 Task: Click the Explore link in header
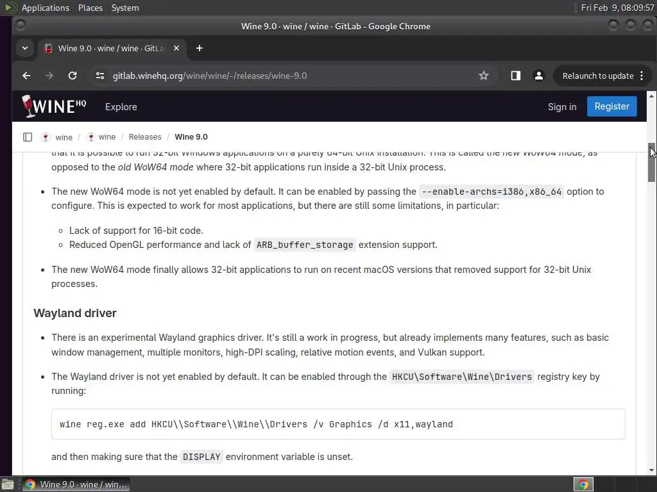click(121, 107)
